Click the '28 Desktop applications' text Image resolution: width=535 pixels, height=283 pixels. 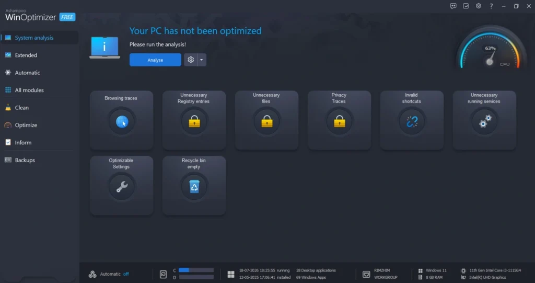point(316,270)
